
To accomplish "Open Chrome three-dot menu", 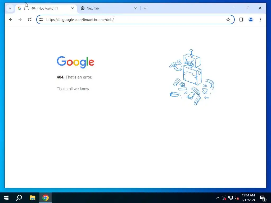I will (x=260, y=20).
